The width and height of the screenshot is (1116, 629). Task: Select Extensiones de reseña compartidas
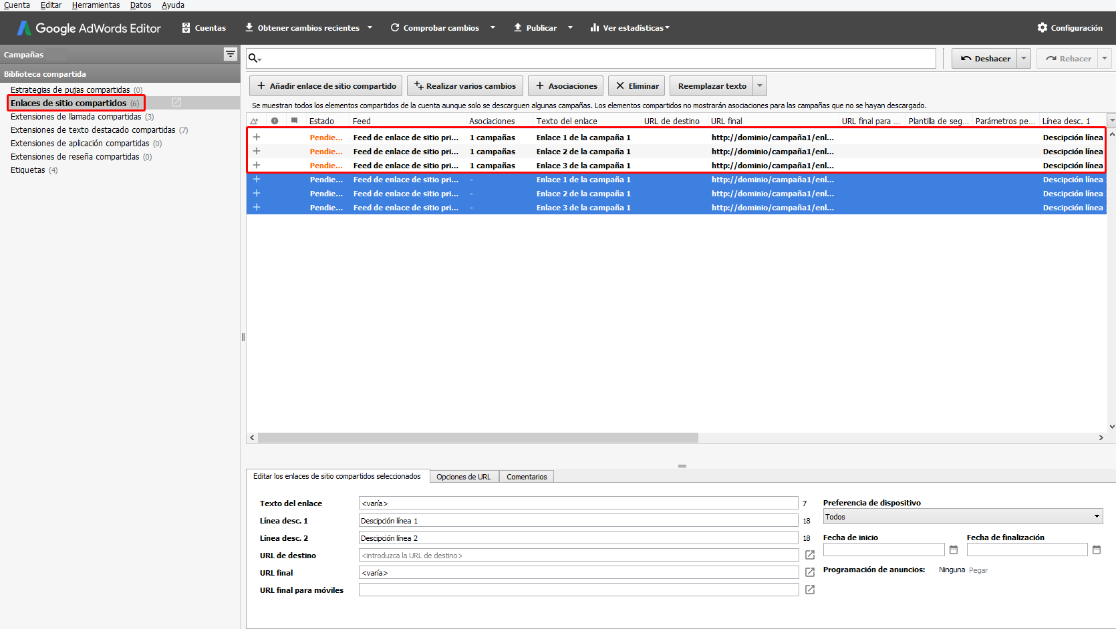pos(75,157)
